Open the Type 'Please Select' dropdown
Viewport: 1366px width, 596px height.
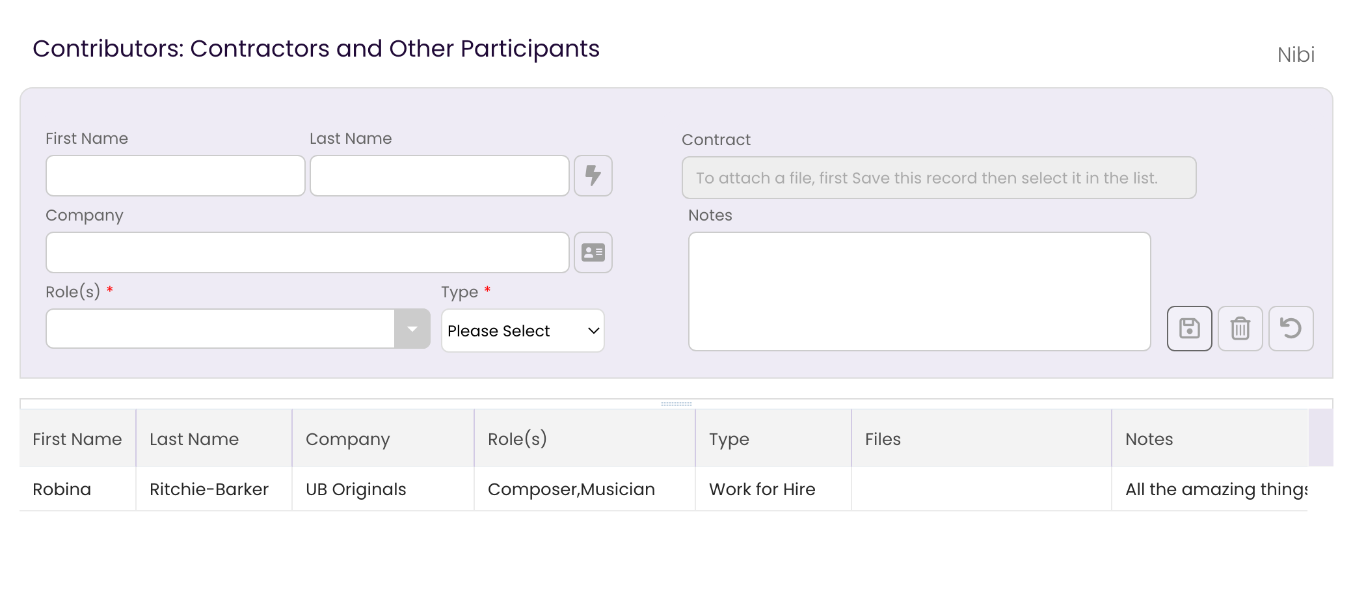[x=523, y=331]
